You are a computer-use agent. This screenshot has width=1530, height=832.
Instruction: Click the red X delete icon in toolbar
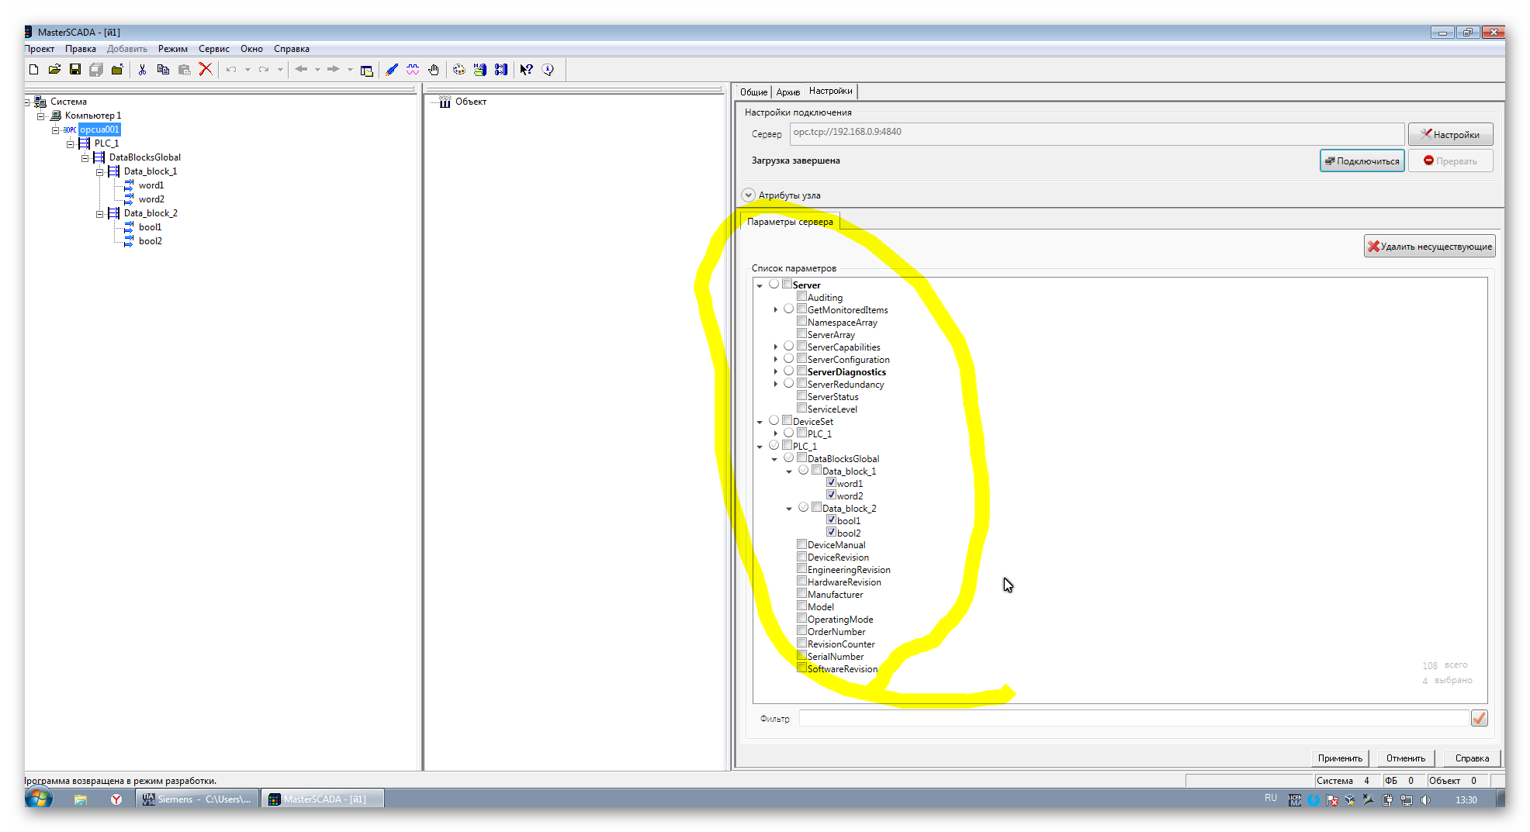(206, 70)
